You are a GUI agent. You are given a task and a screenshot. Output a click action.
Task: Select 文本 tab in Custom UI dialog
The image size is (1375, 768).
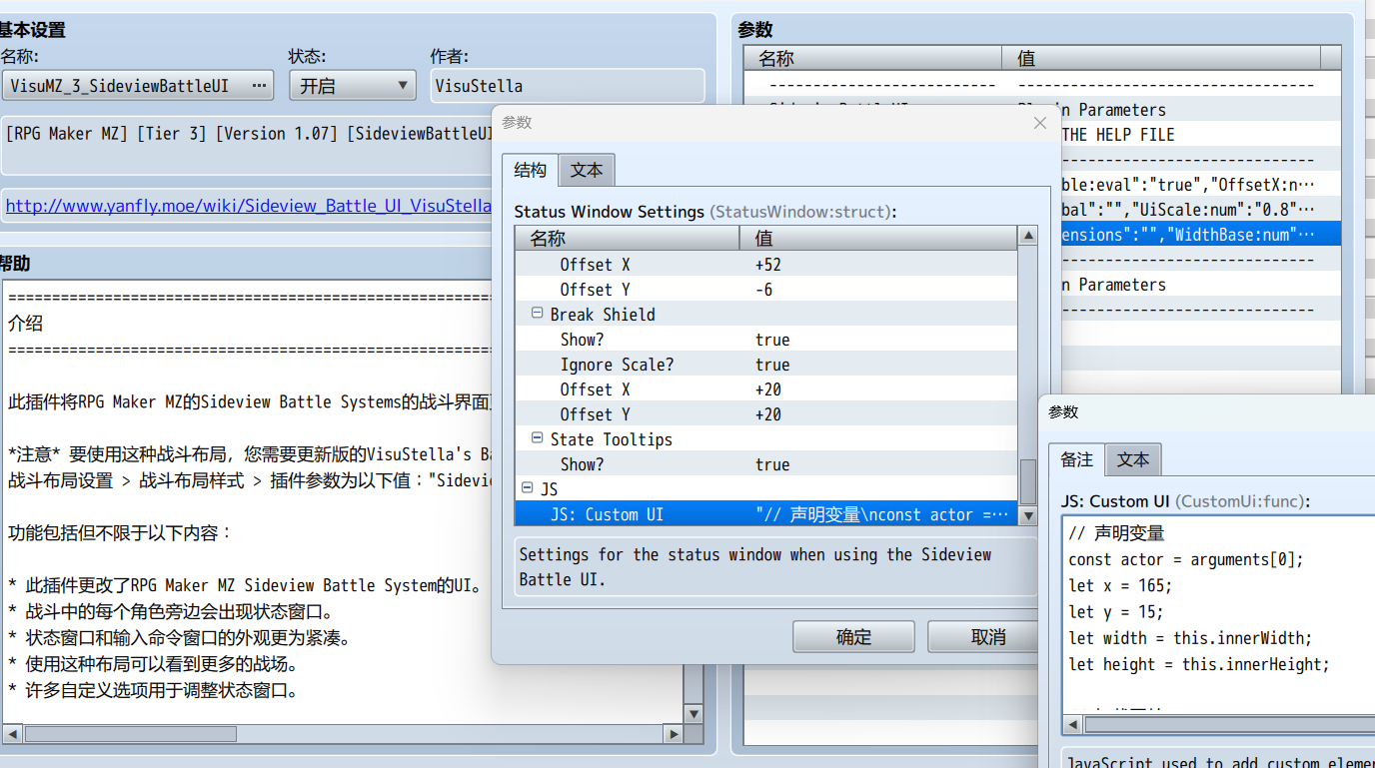click(1133, 460)
